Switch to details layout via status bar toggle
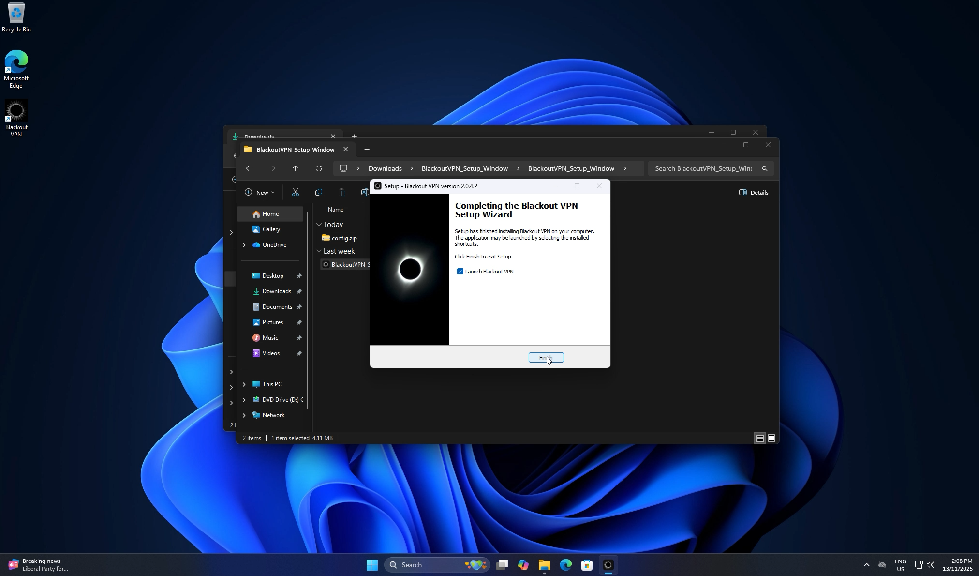 tap(760, 438)
